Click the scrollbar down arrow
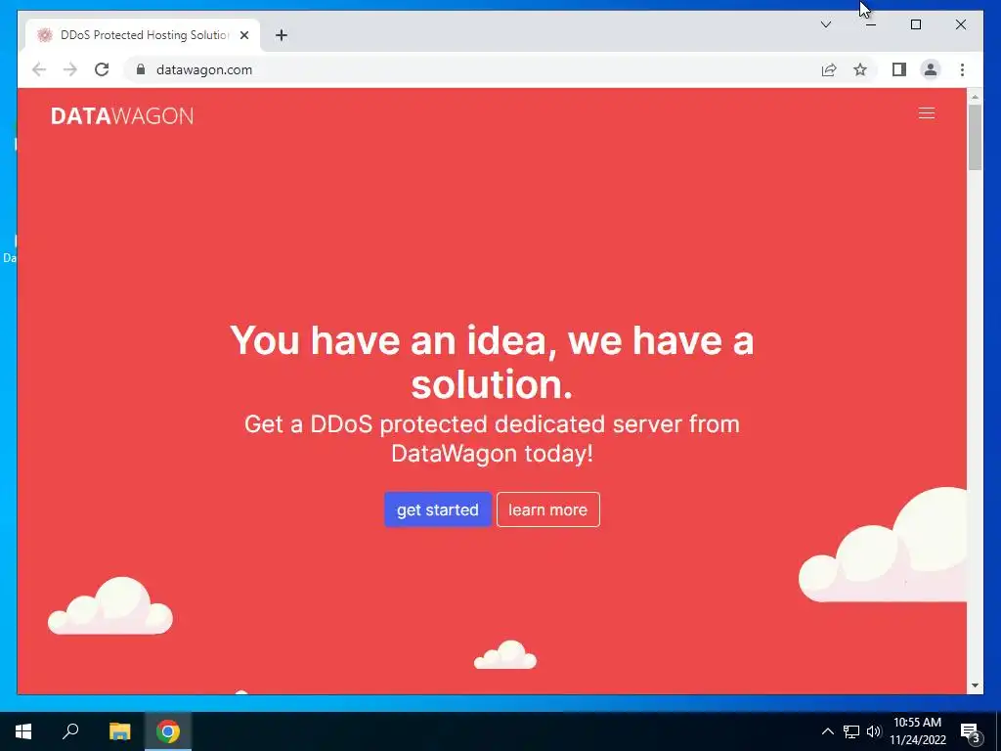Image resolution: width=1001 pixels, height=751 pixels. point(975,685)
